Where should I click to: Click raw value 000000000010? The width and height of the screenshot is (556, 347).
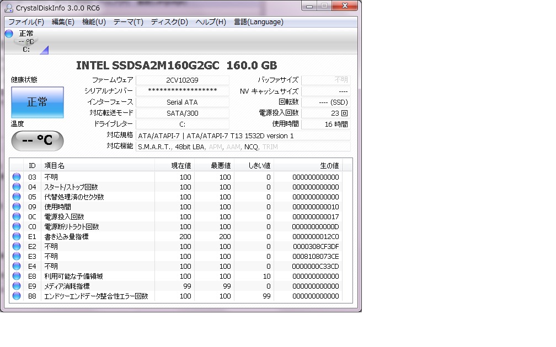coord(316,207)
